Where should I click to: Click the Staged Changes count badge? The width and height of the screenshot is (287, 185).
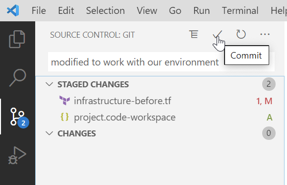(269, 84)
